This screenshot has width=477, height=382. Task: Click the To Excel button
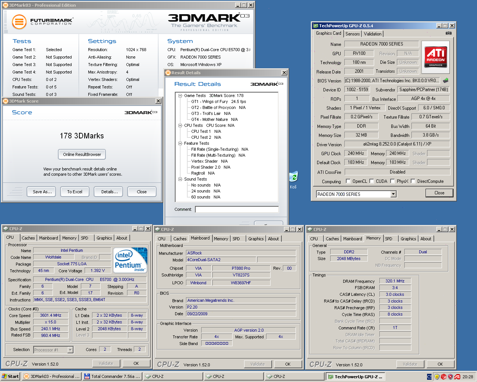tap(75, 192)
